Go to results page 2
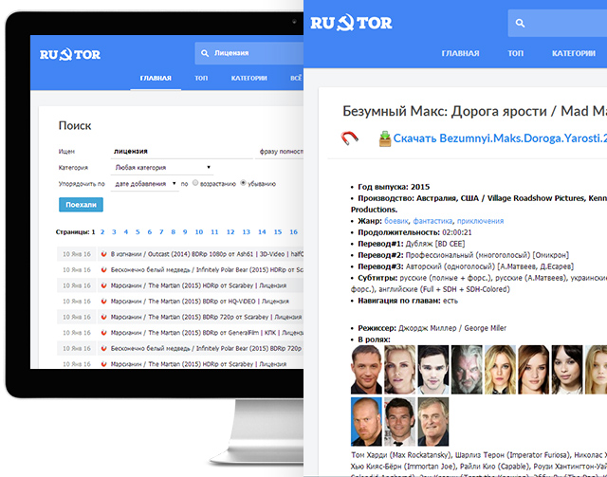This screenshot has width=607, height=477. (102, 232)
